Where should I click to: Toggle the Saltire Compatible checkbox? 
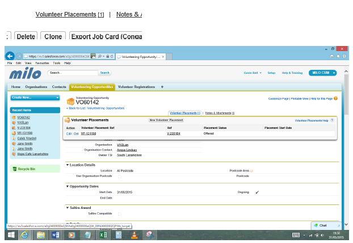pyautogui.click(x=120, y=214)
